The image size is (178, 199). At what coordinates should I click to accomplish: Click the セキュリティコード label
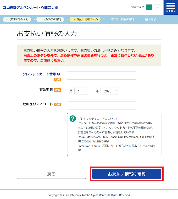point(38,104)
